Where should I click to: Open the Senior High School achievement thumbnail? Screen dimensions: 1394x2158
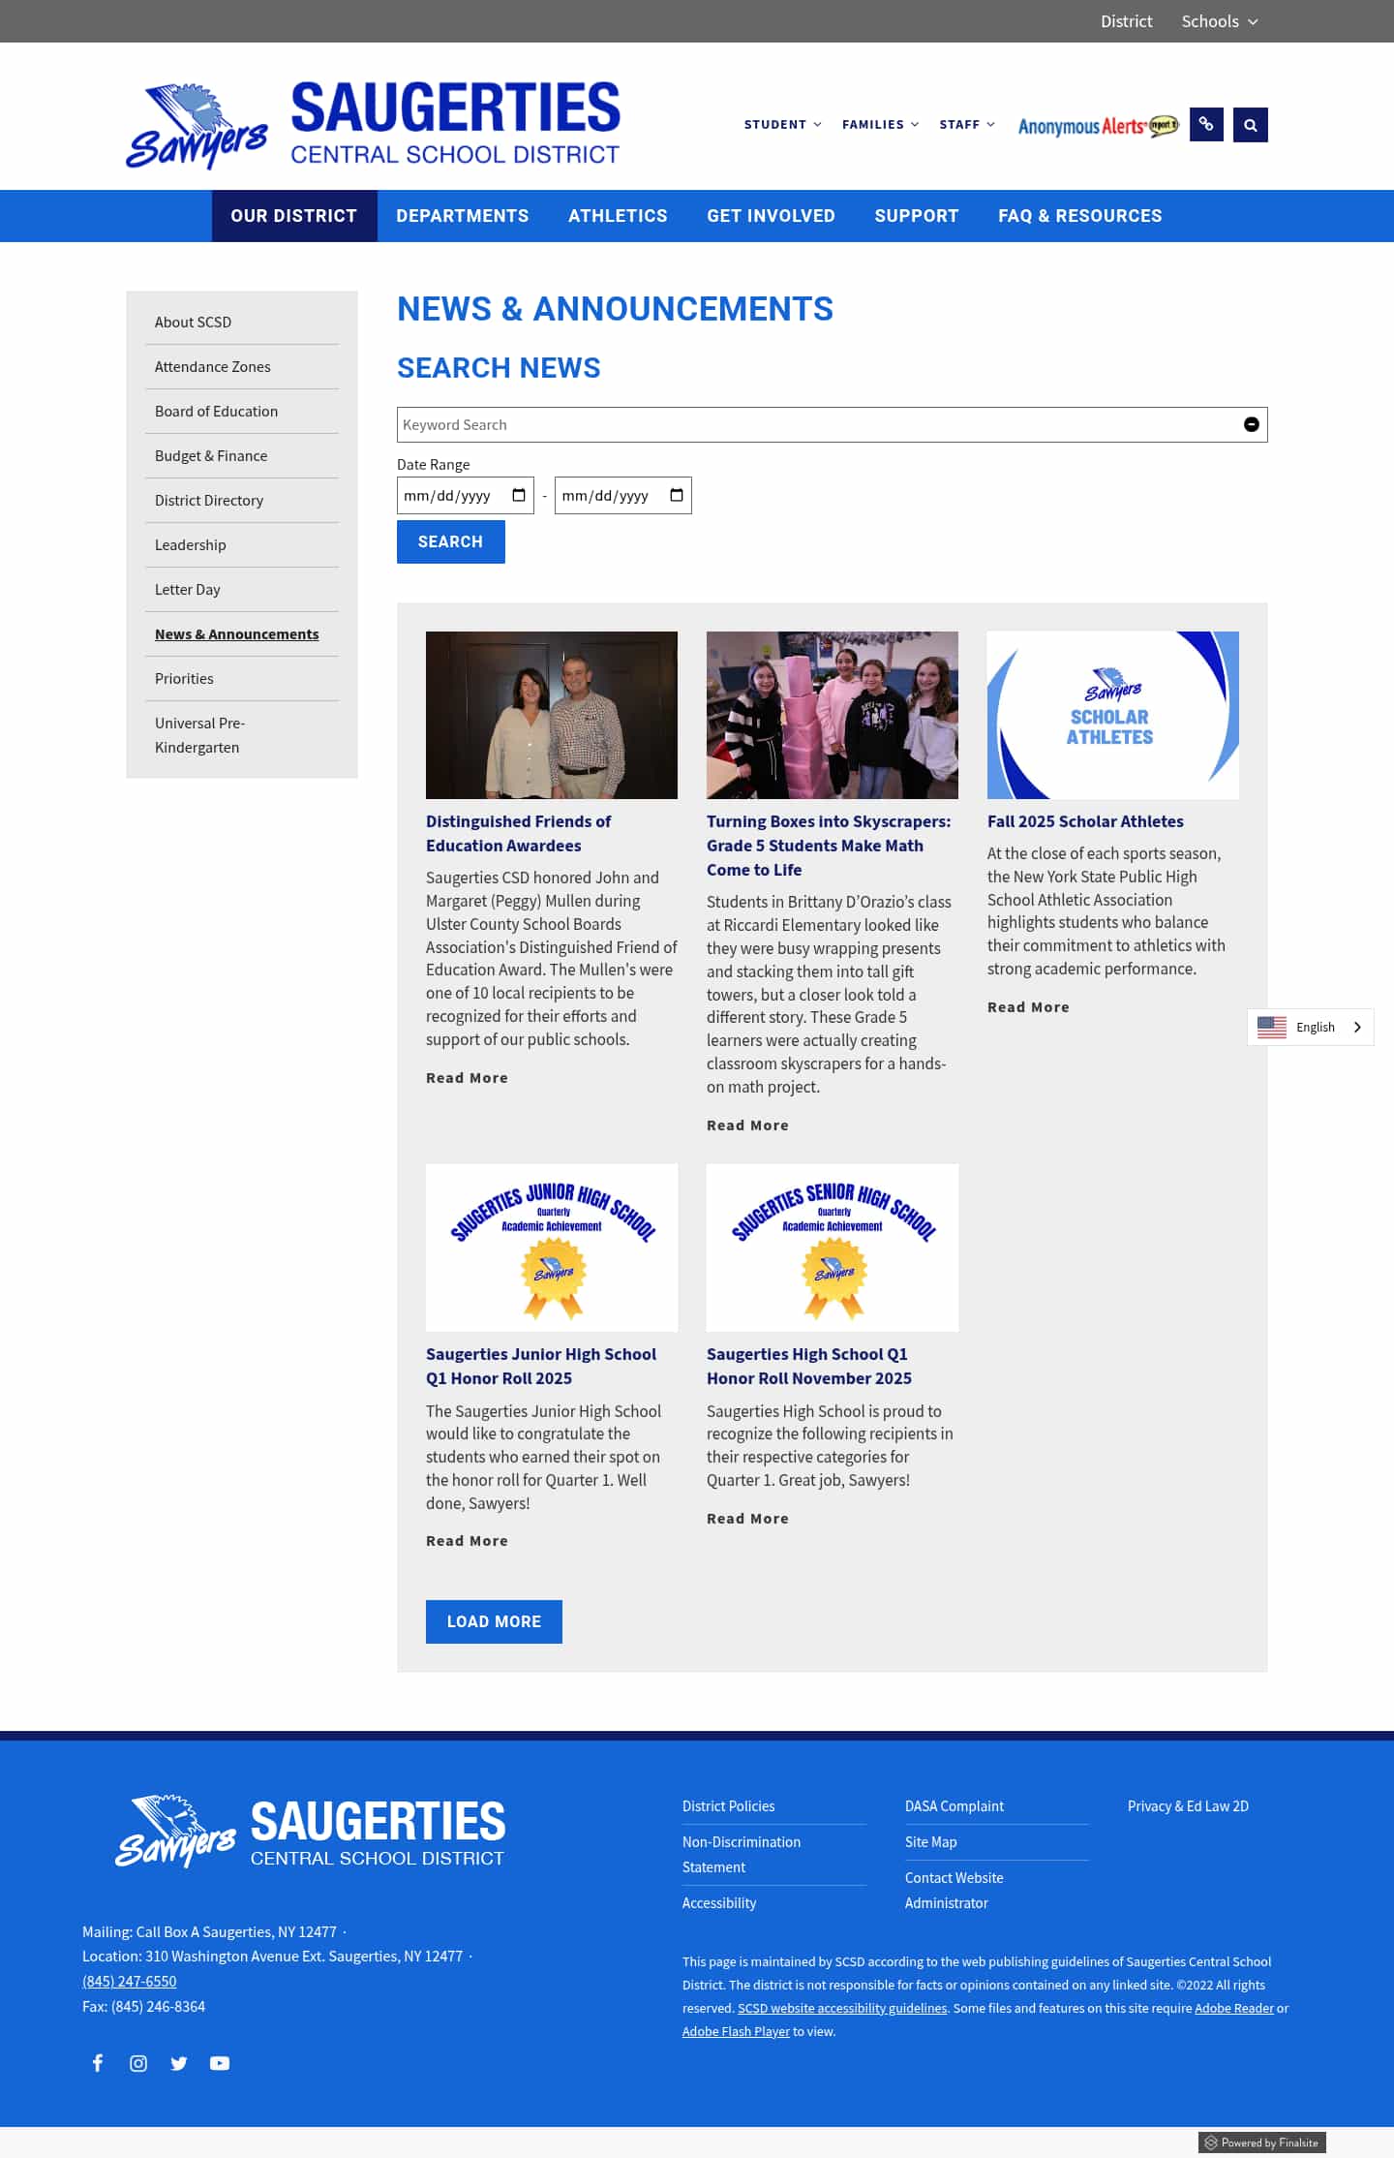pyautogui.click(x=833, y=1248)
